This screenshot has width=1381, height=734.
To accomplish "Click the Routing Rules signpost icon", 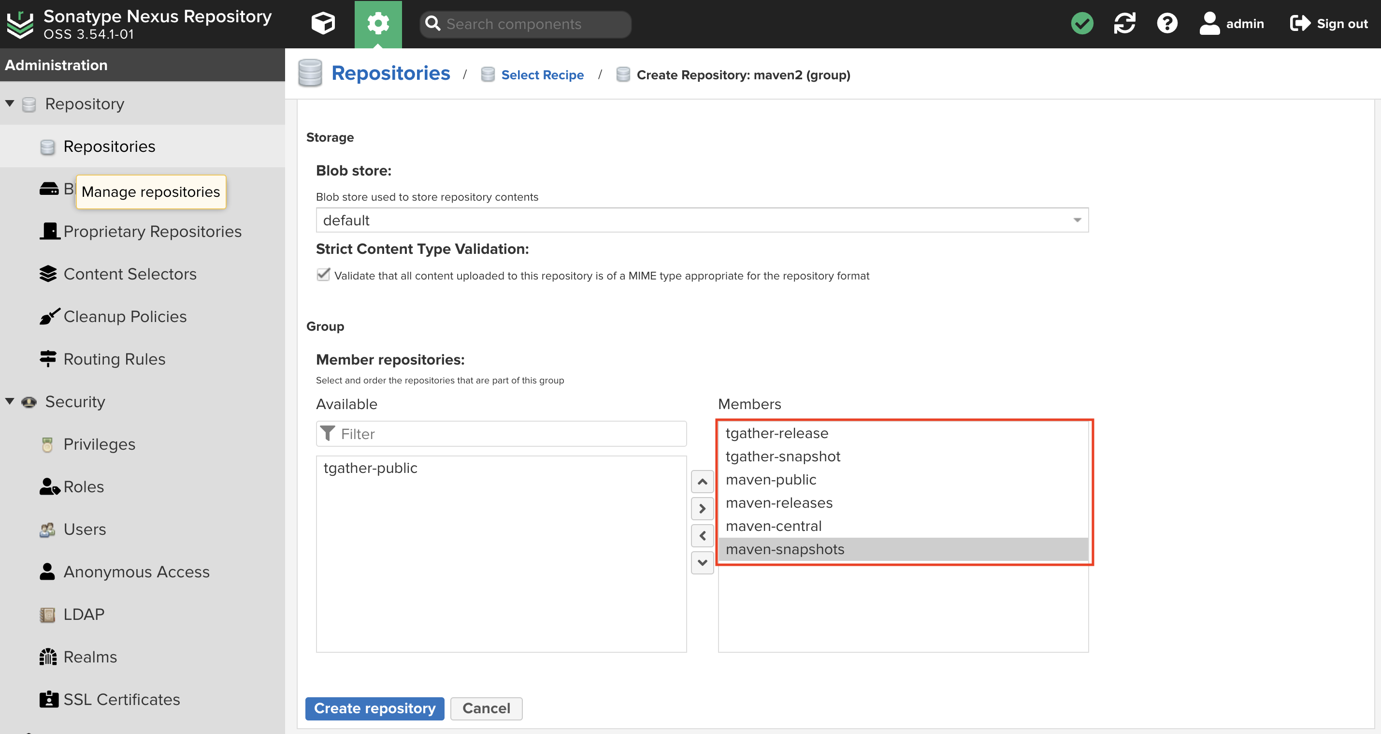I will point(48,358).
